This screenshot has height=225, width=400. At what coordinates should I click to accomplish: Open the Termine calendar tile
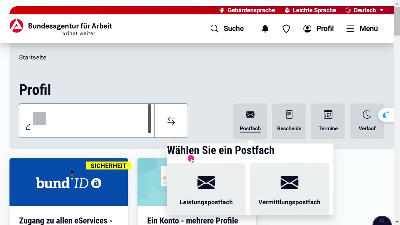(x=328, y=121)
